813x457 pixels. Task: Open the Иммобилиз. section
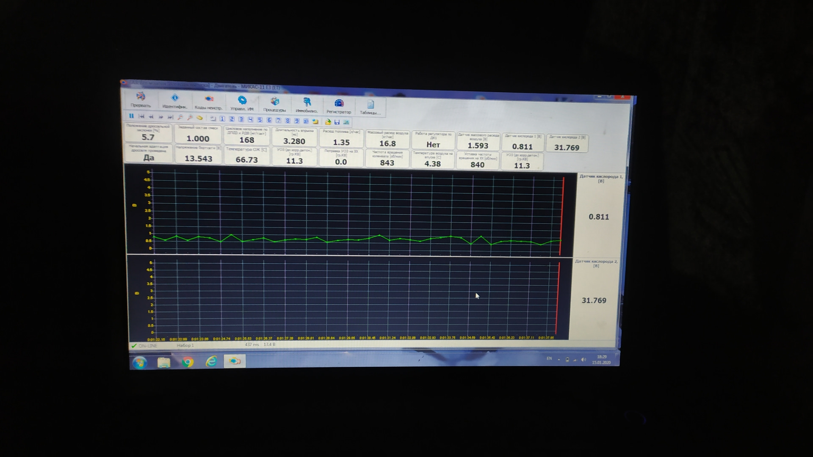point(307,105)
